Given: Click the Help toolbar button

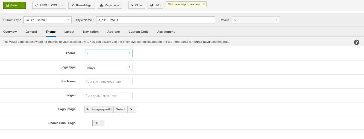Looking at the screenshot, I should [x=155, y=5].
